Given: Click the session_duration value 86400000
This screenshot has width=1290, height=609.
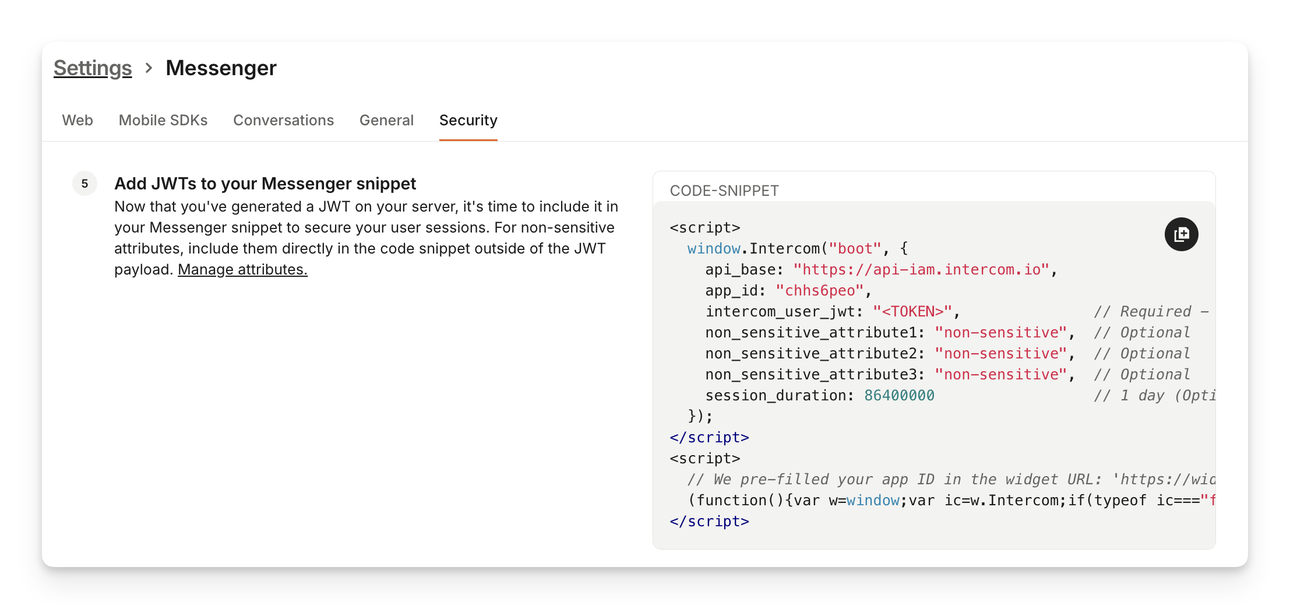Looking at the screenshot, I should (899, 396).
